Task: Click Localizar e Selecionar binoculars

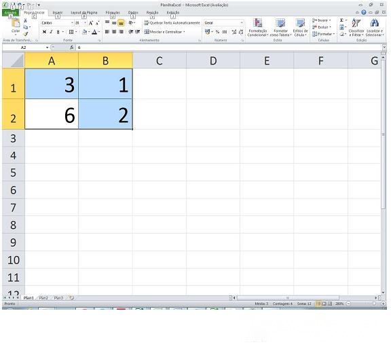Action: 374,23
